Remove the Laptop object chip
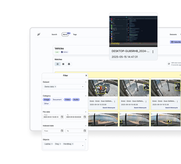Viewport: 181px width, 164px height. click(52, 144)
